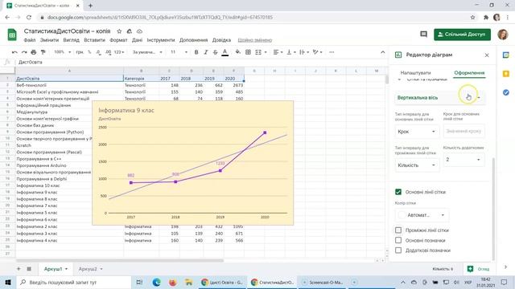Open the Вигляд menu
The height and width of the screenshot is (289, 515).
click(x=71, y=40)
